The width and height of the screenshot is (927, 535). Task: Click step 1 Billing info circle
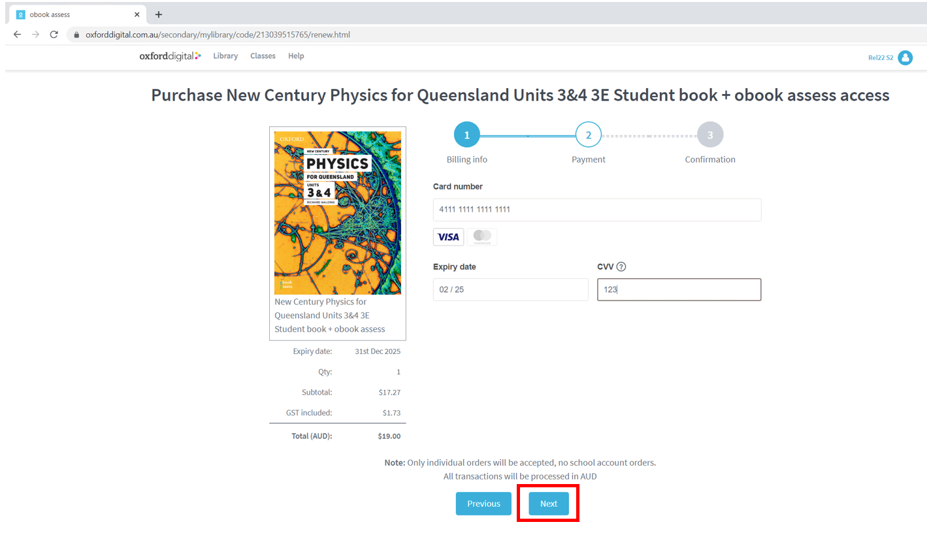coord(466,135)
